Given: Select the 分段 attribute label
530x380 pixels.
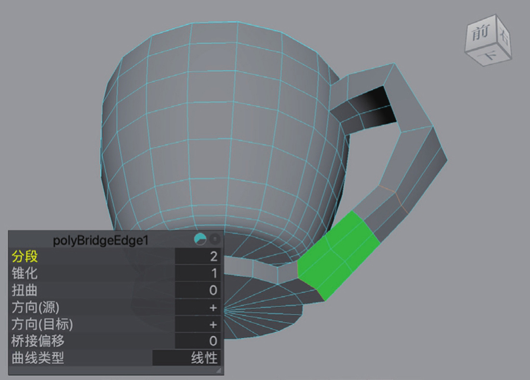Looking at the screenshot, I should point(25,256).
